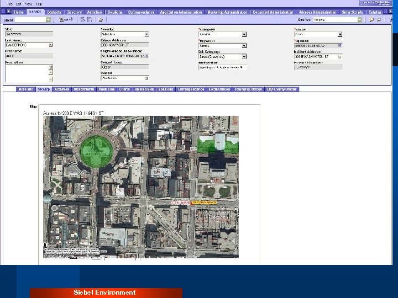The height and width of the screenshot is (298, 398).
Task: Switch to the Audit Trail view tab
Action: [x=107, y=89]
